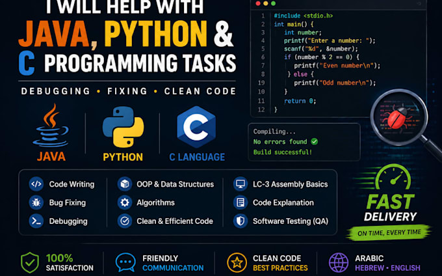Click the "Debugging" list text
This screenshot has height=276, width=442.
click(x=68, y=221)
